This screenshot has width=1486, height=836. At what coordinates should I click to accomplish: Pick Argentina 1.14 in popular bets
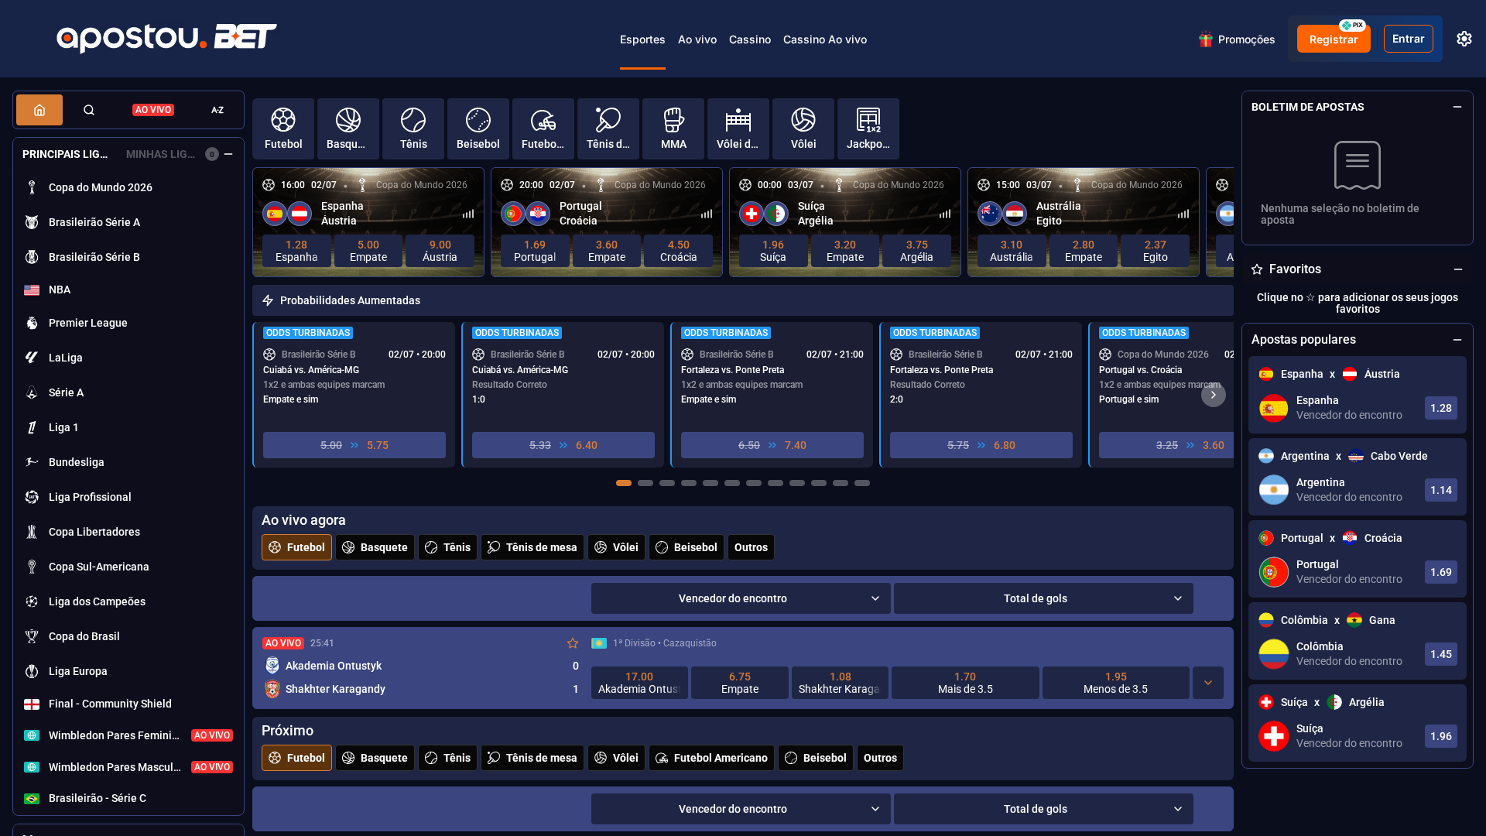click(x=1441, y=490)
